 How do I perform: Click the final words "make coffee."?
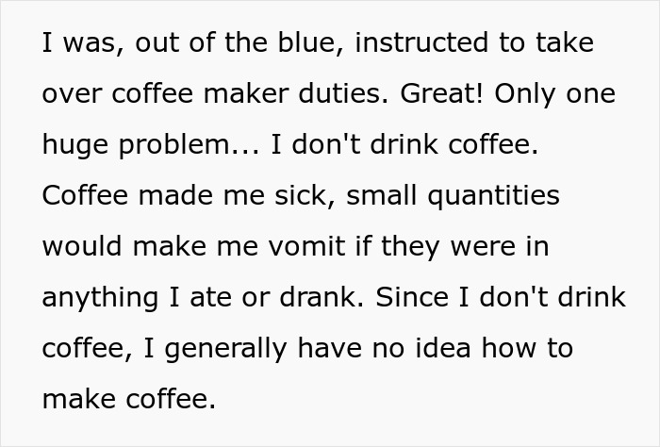[129, 399]
